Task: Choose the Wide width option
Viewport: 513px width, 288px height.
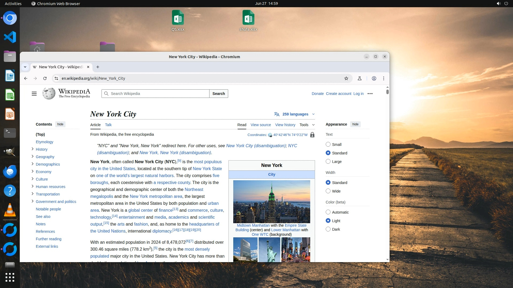Action: tap(328, 191)
